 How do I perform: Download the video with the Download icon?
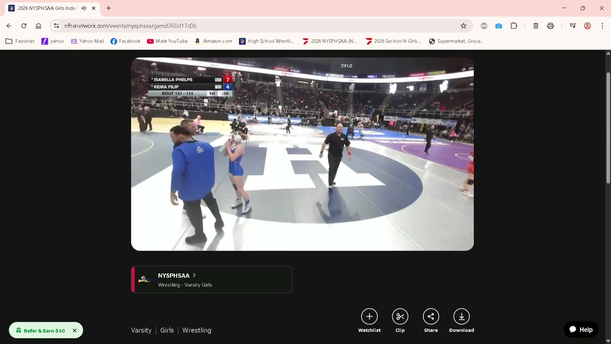tap(462, 321)
